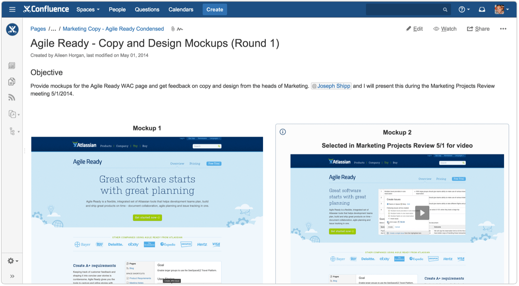This screenshot has height=286, width=519.
Task: Open the profile avatar dropdown menu
Action: pyautogui.click(x=500, y=9)
